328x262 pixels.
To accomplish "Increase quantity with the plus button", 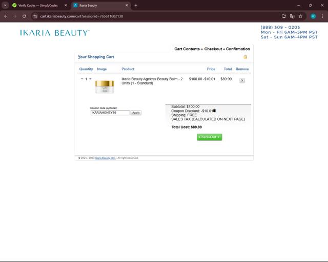I will (90, 79).
